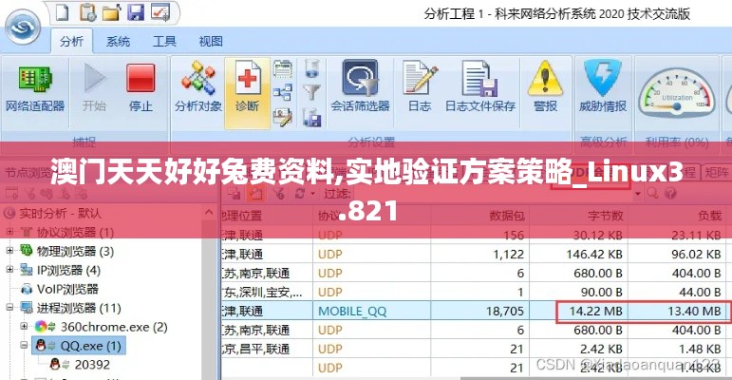Click the small beaker-with-floppy icon below the funnel
Viewport: 732px width, 380px height.
coord(311,117)
